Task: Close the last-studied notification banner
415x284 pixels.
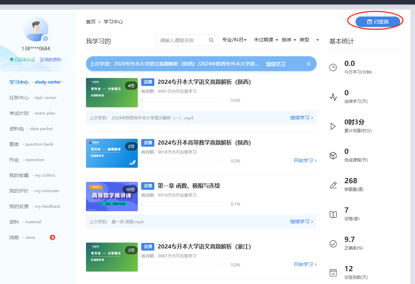Action: click(308, 64)
